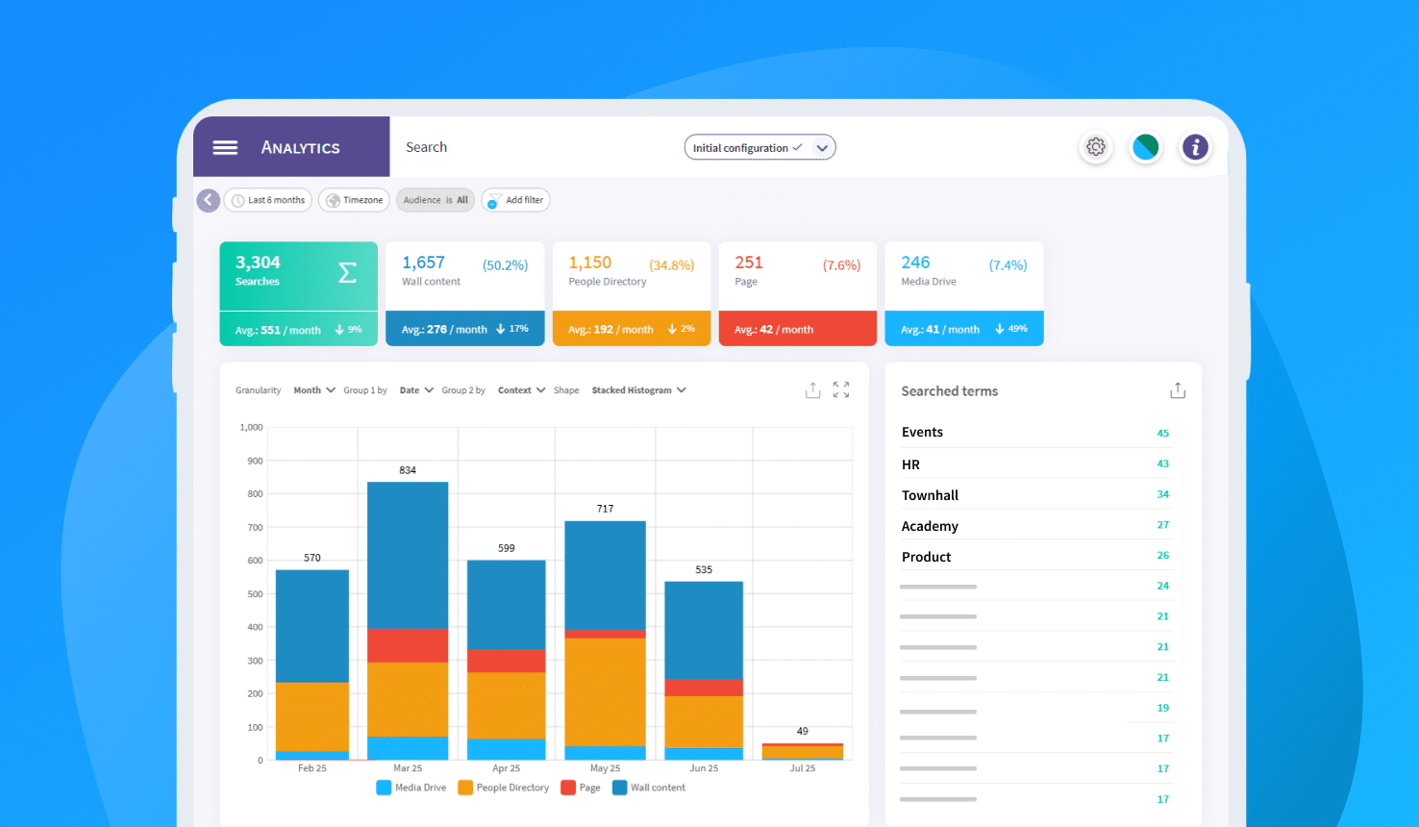The height and width of the screenshot is (827, 1419).
Task: Click the globe icon in Timezone filter
Action: tap(334, 200)
